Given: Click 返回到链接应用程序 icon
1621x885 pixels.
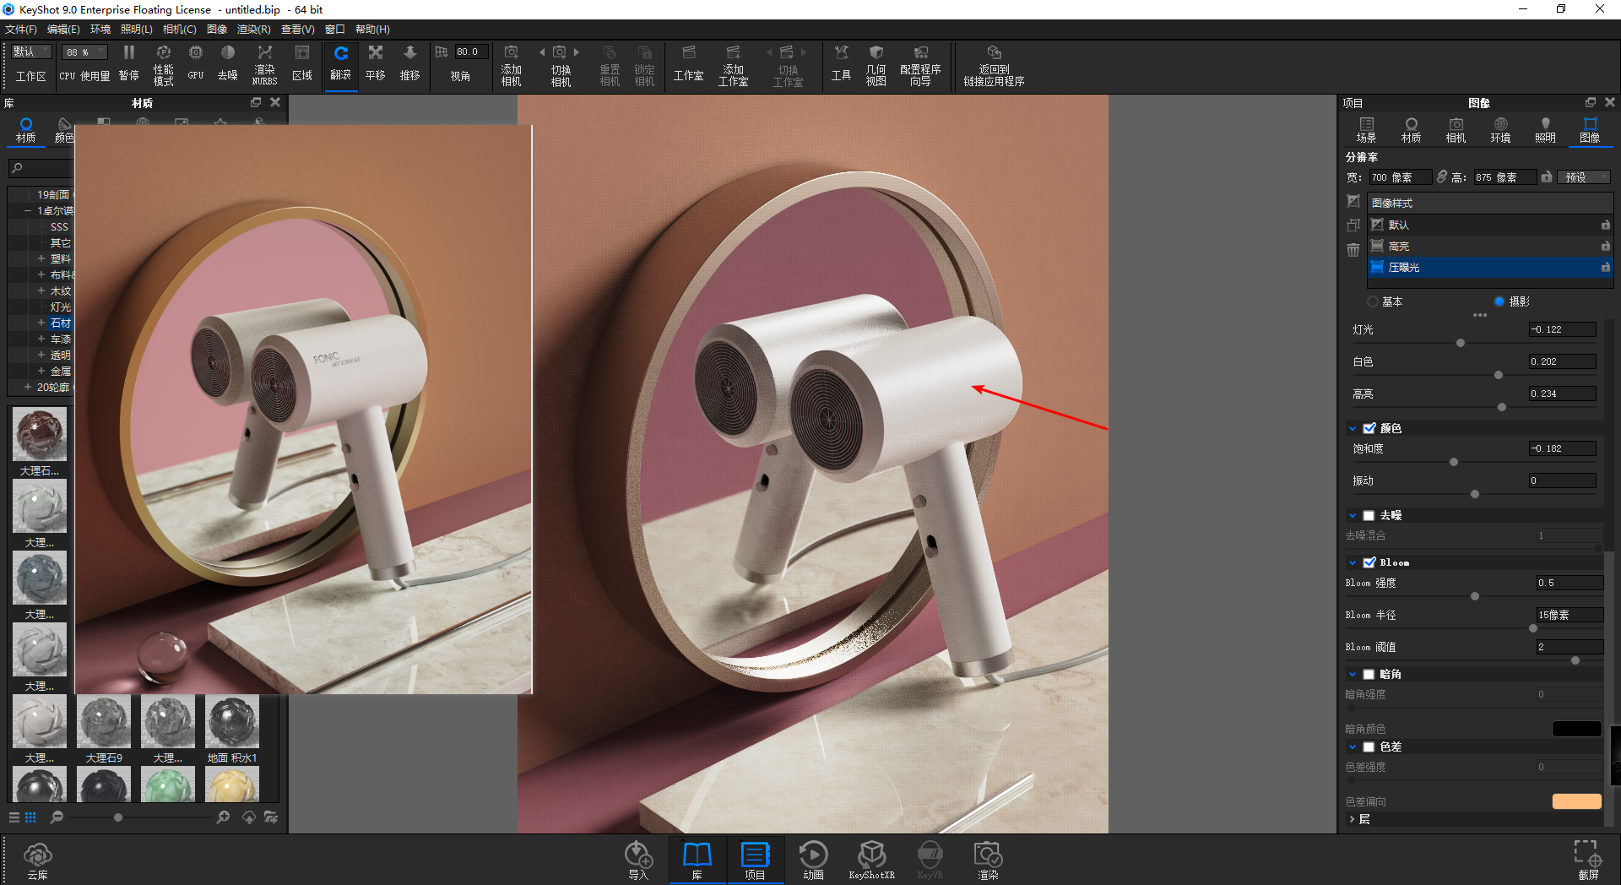Looking at the screenshot, I should (994, 65).
